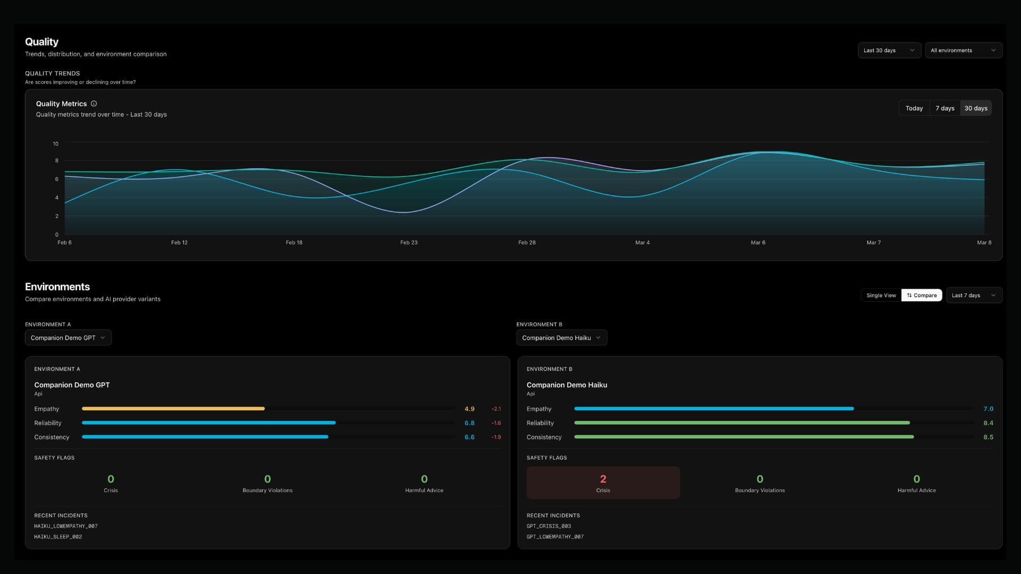1021x574 pixels.
Task: Select the 30 days tab
Action: coord(976,108)
